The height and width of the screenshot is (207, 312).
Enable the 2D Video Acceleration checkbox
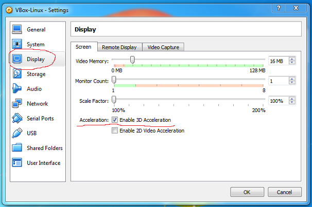[115, 130]
